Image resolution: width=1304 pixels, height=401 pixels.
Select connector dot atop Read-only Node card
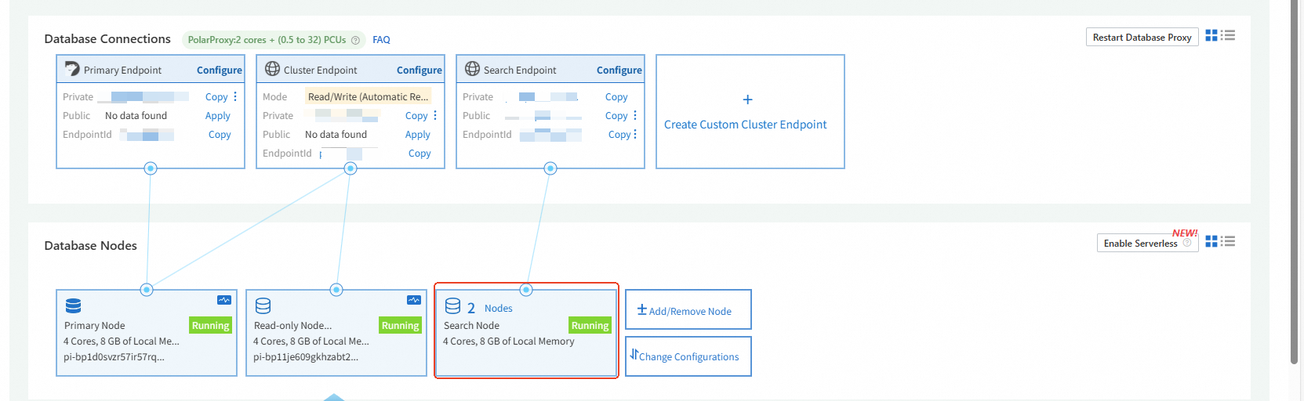tap(336, 290)
